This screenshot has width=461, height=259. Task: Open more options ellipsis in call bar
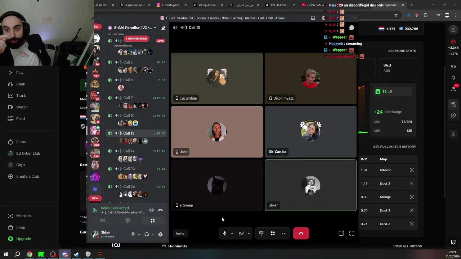click(284, 233)
